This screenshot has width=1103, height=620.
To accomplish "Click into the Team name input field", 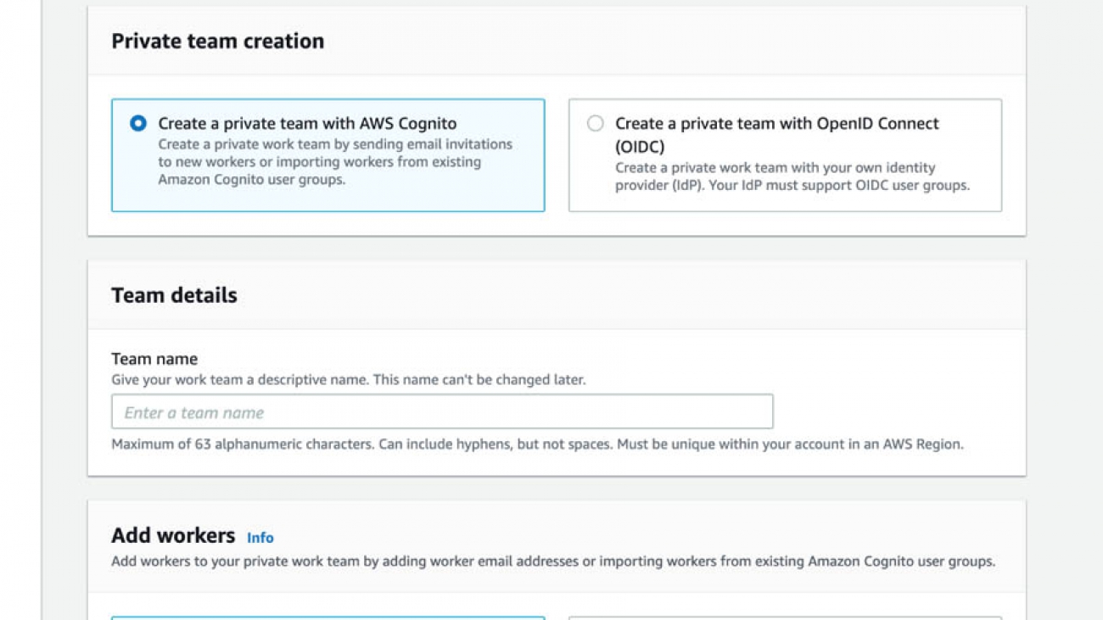I will coord(442,412).
